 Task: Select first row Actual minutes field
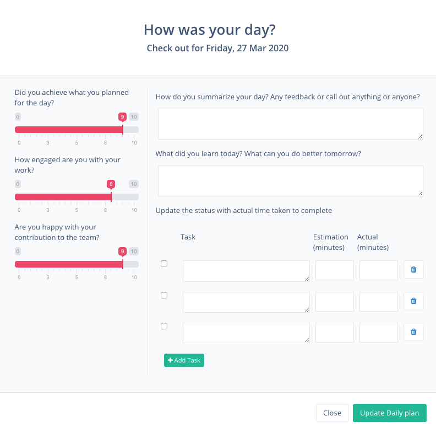coord(378,270)
